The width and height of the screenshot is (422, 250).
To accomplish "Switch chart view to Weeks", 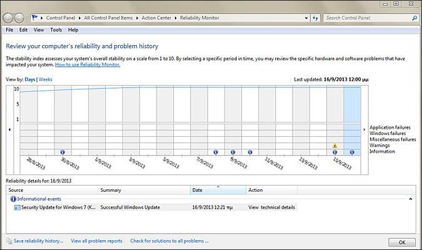I will (46, 80).
